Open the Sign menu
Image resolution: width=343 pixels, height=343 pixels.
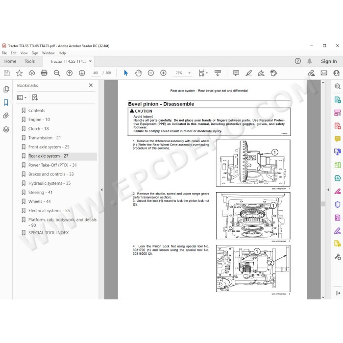(x=35, y=53)
